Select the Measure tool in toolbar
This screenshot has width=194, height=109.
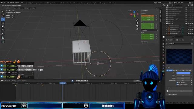3,38
